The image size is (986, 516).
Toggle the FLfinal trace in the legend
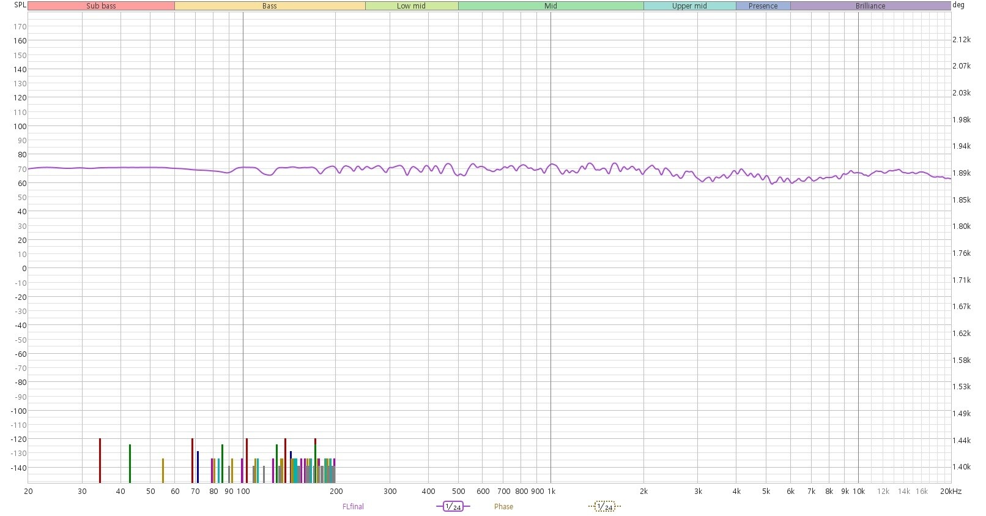click(x=353, y=506)
